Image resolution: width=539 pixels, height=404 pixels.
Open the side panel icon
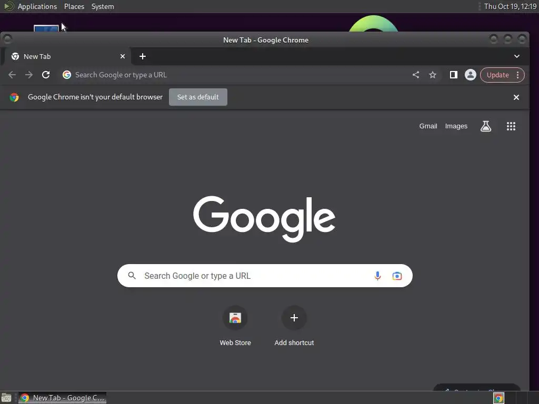[453, 75]
